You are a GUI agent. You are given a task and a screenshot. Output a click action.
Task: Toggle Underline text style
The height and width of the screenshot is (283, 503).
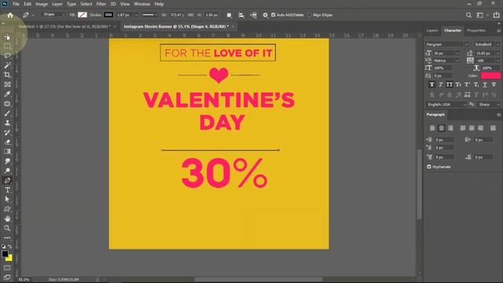[485, 85]
